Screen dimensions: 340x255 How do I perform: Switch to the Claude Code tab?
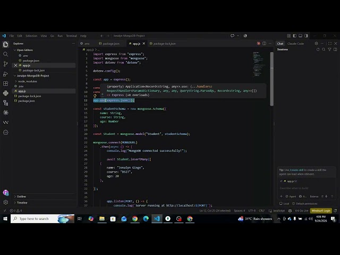coord(295,44)
